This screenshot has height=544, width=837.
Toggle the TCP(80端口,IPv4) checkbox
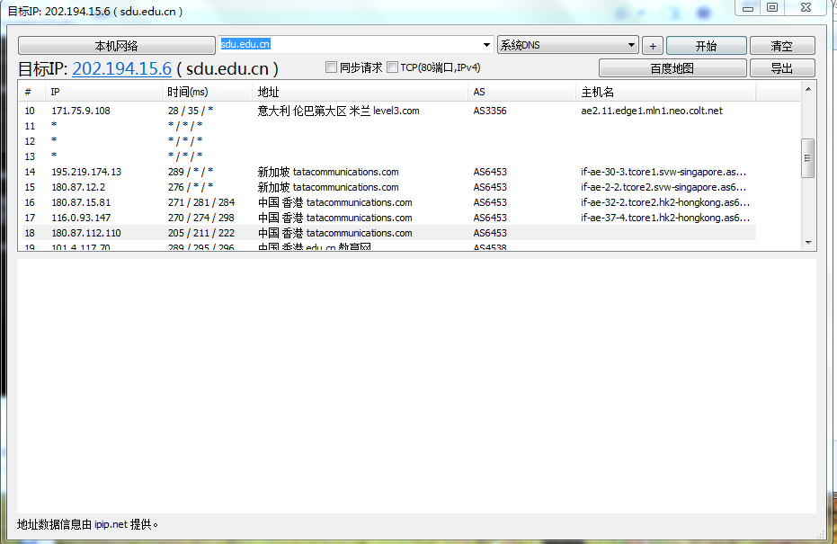click(392, 67)
